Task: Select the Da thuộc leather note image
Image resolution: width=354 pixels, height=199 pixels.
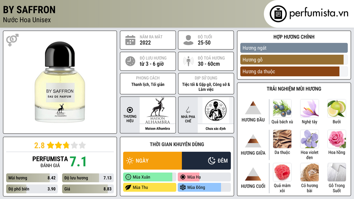Action: click(x=282, y=139)
